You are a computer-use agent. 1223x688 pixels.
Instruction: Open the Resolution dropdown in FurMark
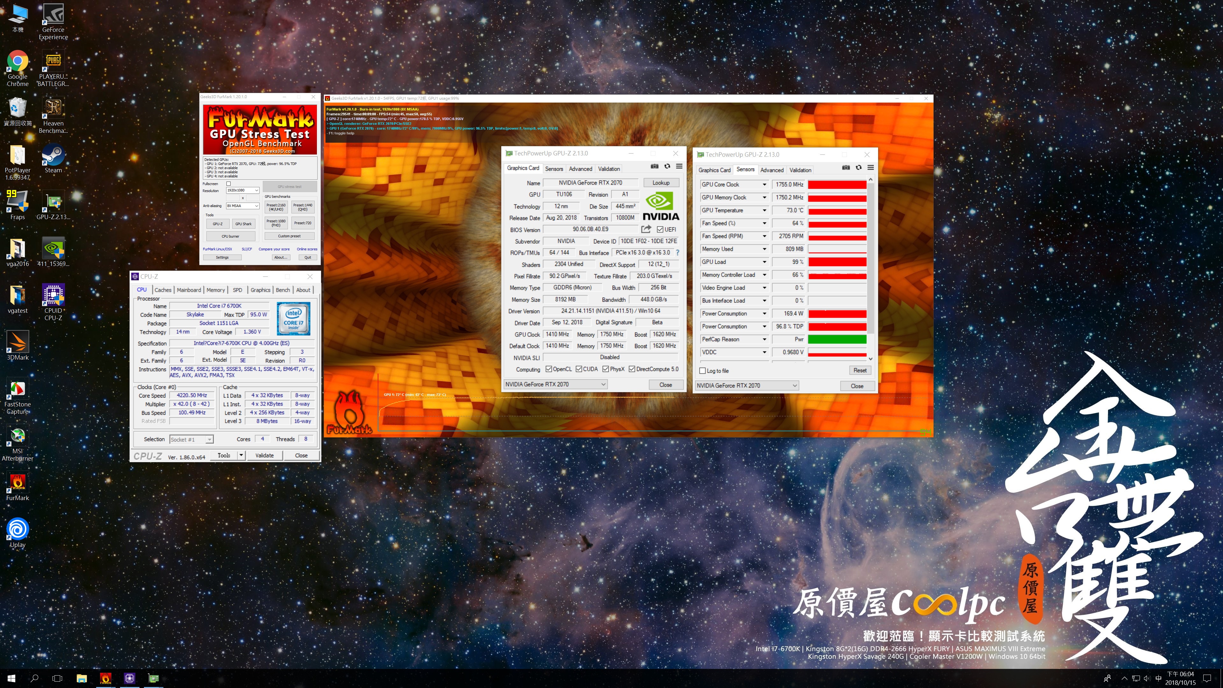tap(243, 190)
